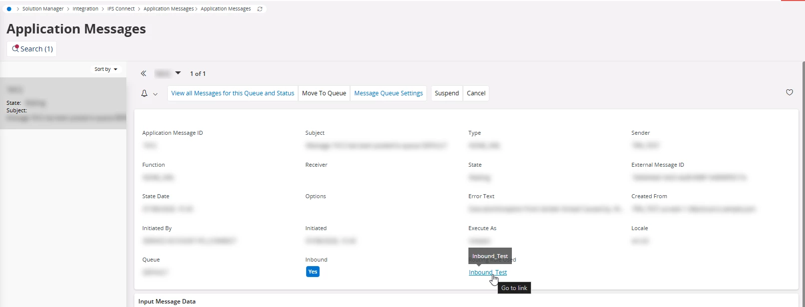This screenshot has width=805, height=307.
Task: Click the Application Message ID label
Action: tap(172, 133)
